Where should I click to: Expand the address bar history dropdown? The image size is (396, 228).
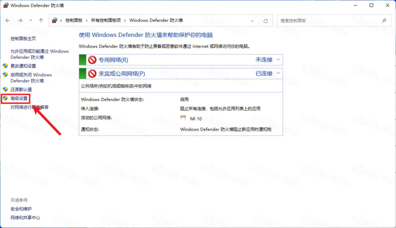pos(252,21)
